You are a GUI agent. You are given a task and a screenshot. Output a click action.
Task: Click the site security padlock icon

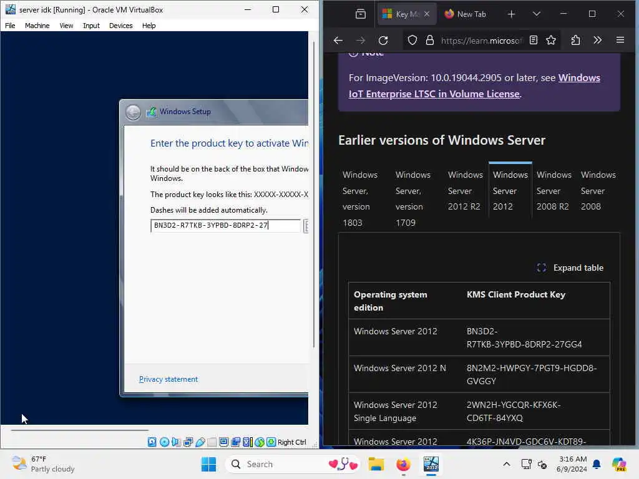pyautogui.click(x=429, y=41)
